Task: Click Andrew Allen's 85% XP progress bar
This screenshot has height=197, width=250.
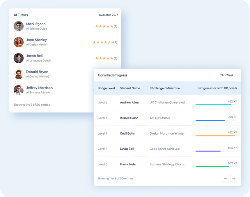Action: (x=216, y=105)
